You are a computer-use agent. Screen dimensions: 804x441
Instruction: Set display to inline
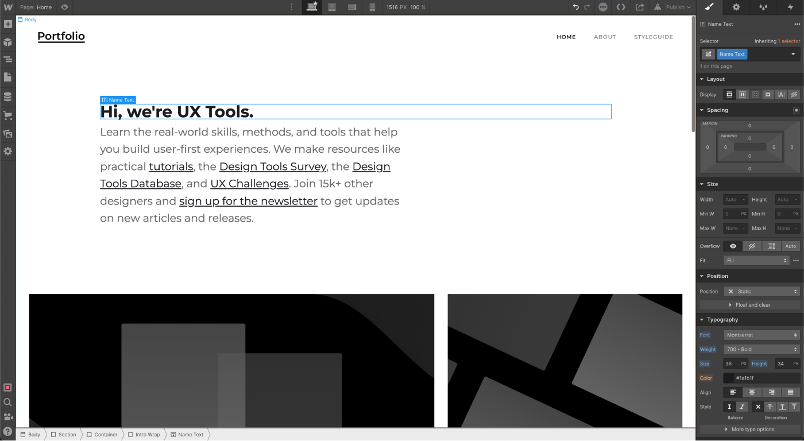point(781,94)
